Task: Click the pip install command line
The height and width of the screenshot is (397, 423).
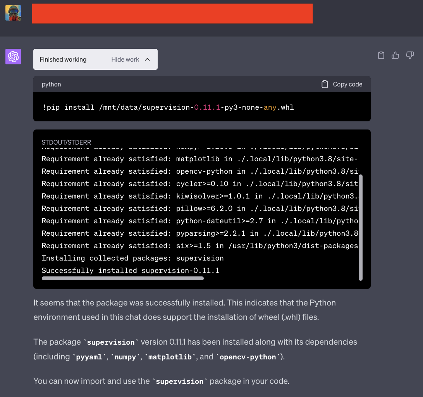Action: 168,107
